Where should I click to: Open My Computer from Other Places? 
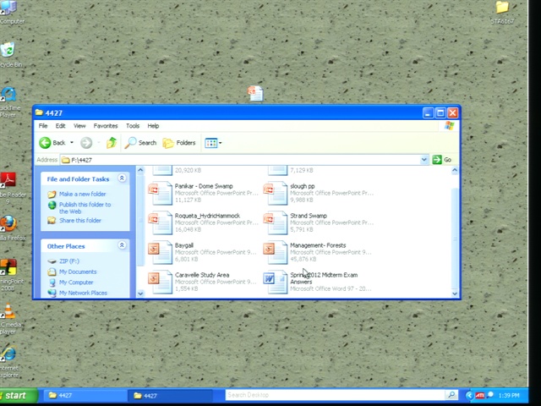(76, 283)
